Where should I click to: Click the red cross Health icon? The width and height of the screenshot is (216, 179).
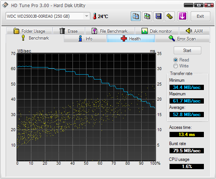tap(124, 39)
